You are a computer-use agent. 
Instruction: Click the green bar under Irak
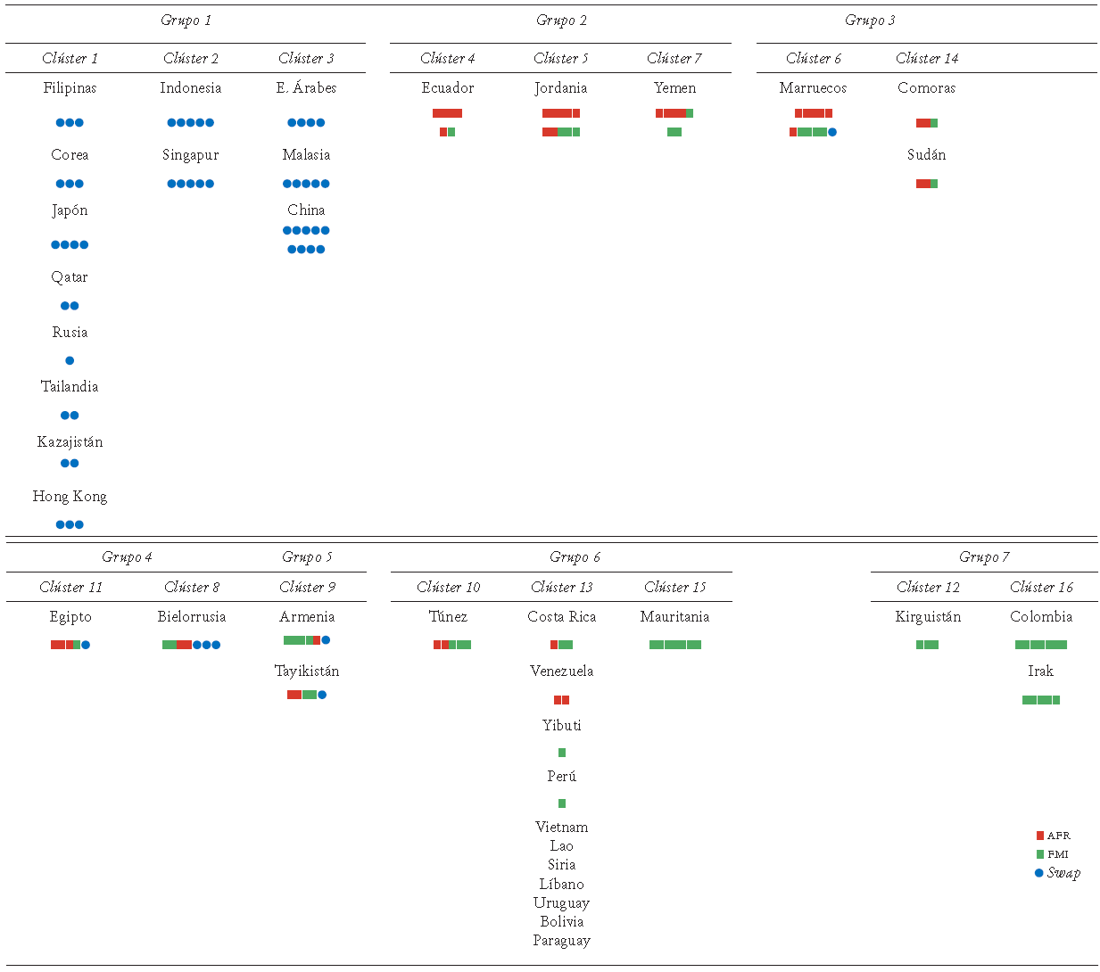point(1041,700)
